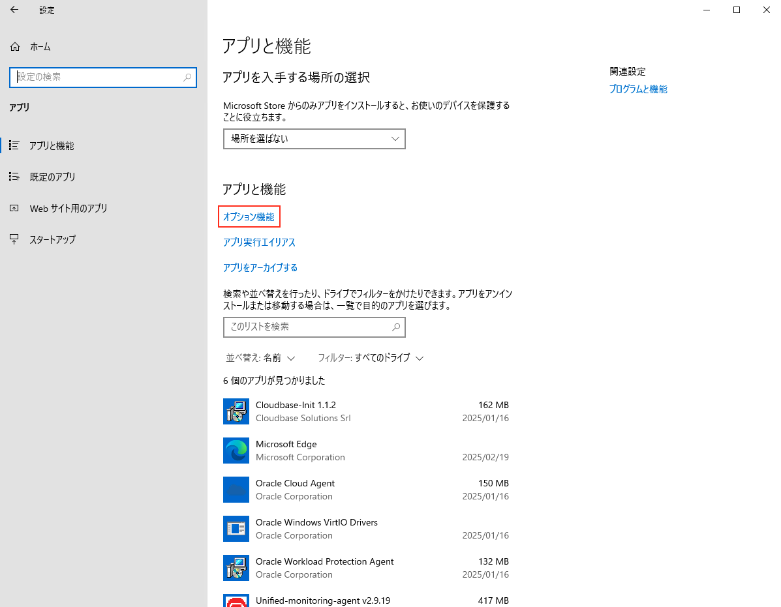Open the アプリをアーカイブする link
781x607 pixels.
[260, 268]
